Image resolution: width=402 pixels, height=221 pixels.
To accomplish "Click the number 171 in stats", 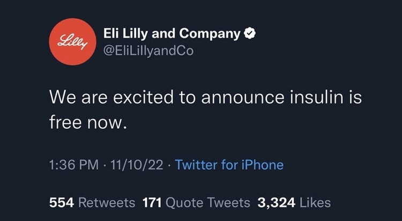I will pyautogui.click(x=152, y=203).
